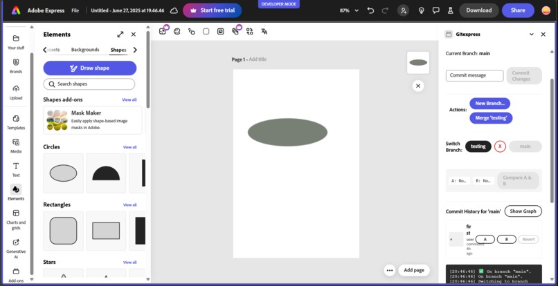Switch to the Backgrounds tab

click(x=85, y=50)
